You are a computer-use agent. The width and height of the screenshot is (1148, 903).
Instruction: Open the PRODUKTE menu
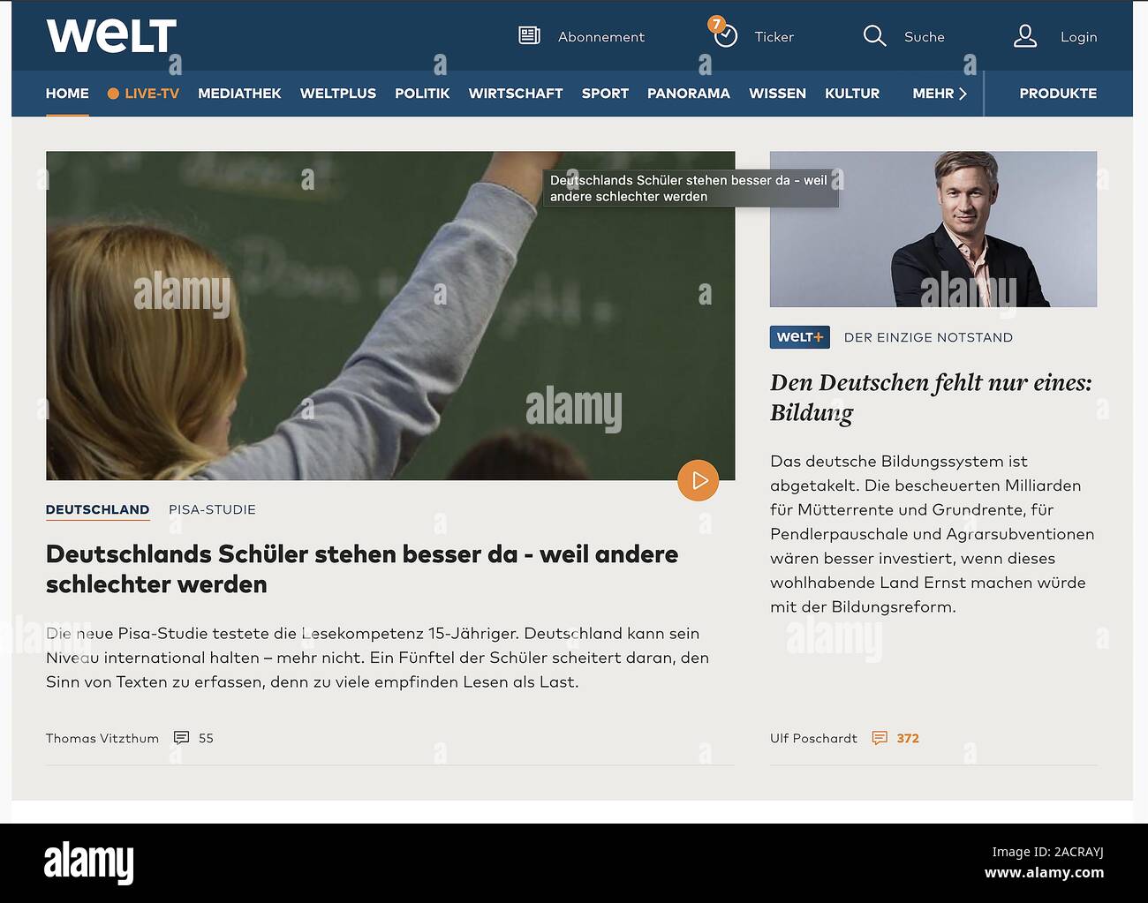click(x=1058, y=94)
